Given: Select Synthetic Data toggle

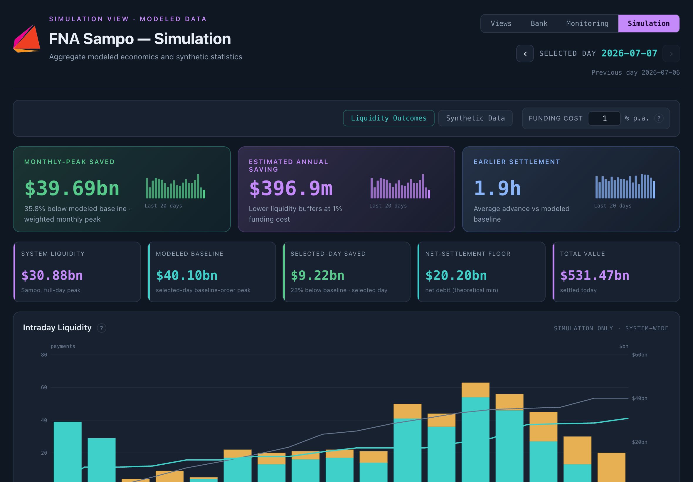Looking at the screenshot, I should pyautogui.click(x=475, y=118).
